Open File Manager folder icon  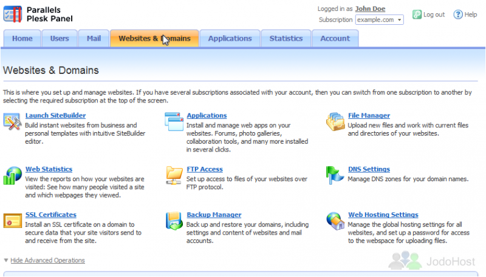pos(335,121)
